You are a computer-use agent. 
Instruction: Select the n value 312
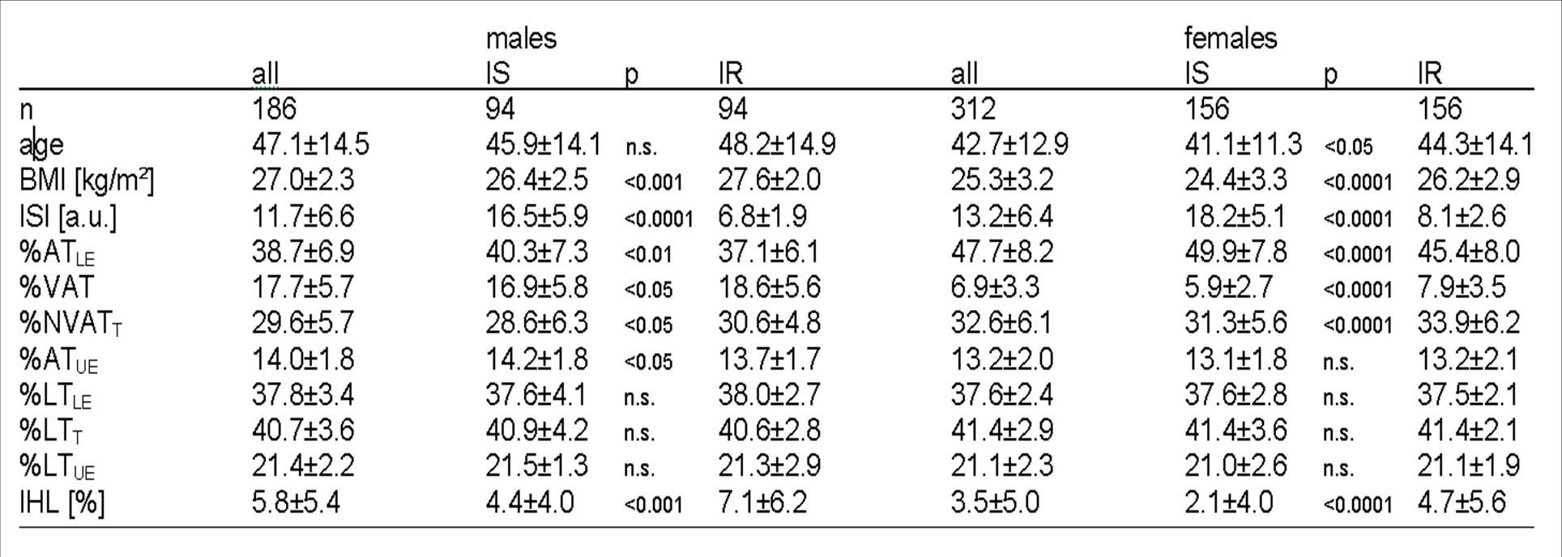click(x=973, y=108)
